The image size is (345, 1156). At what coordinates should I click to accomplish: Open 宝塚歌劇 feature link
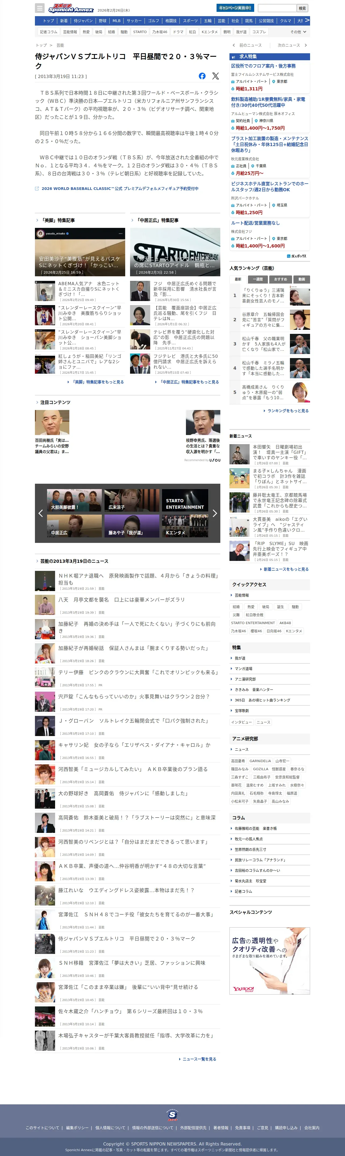click(x=242, y=710)
